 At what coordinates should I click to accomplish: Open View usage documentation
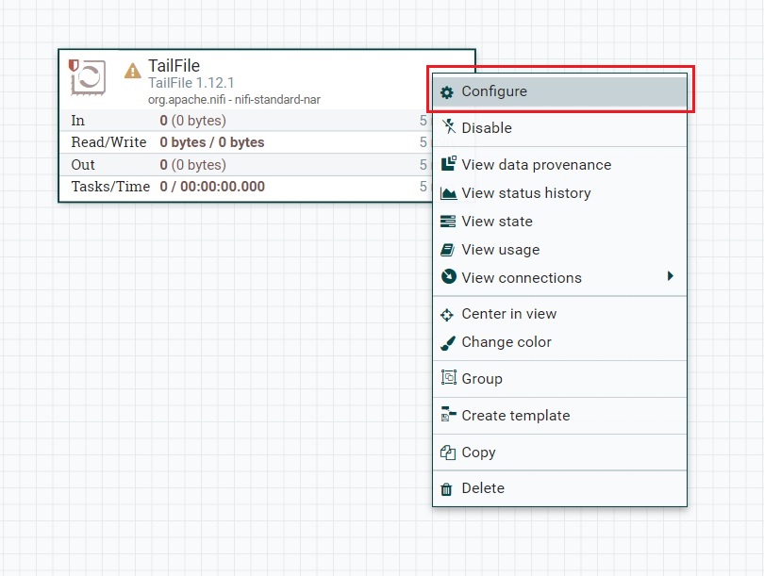(559, 249)
